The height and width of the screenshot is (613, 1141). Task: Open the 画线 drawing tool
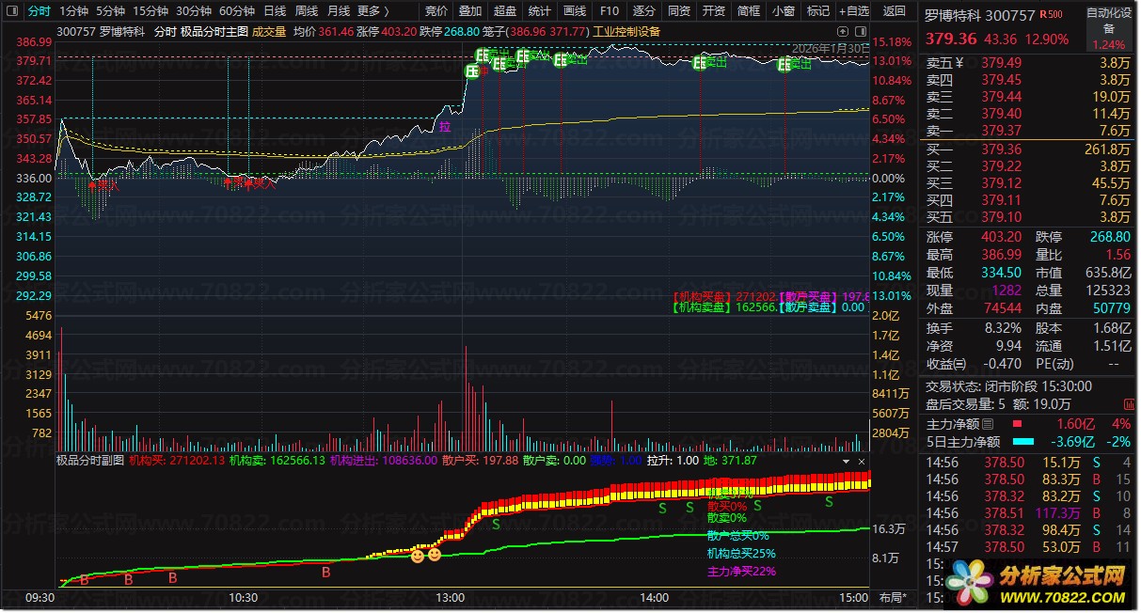click(x=575, y=11)
